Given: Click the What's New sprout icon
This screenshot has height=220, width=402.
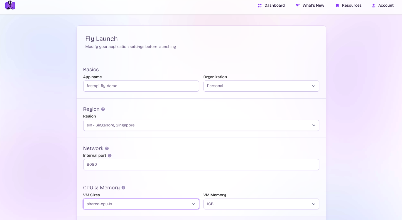Looking at the screenshot, I should (298, 6).
